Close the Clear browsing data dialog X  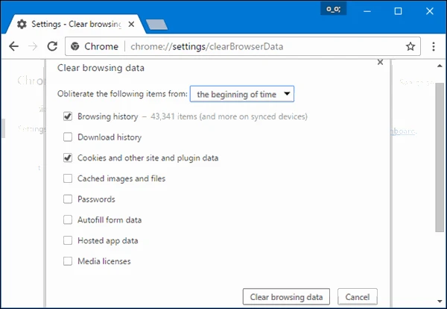tap(380, 62)
